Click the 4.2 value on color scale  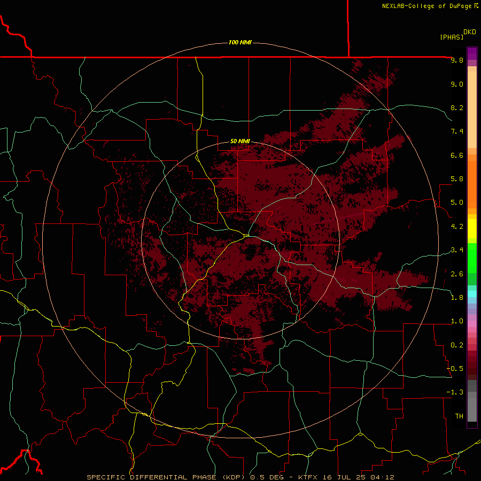(x=457, y=227)
